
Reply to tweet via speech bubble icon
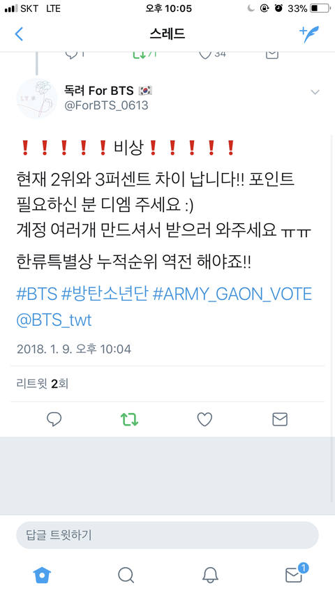(54, 419)
